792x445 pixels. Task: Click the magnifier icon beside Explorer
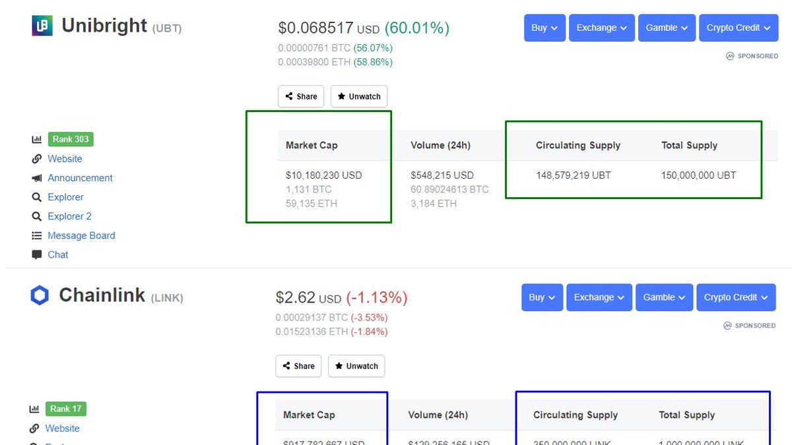tap(36, 197)
